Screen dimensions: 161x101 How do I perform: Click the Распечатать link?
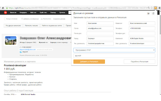(46, 19)
